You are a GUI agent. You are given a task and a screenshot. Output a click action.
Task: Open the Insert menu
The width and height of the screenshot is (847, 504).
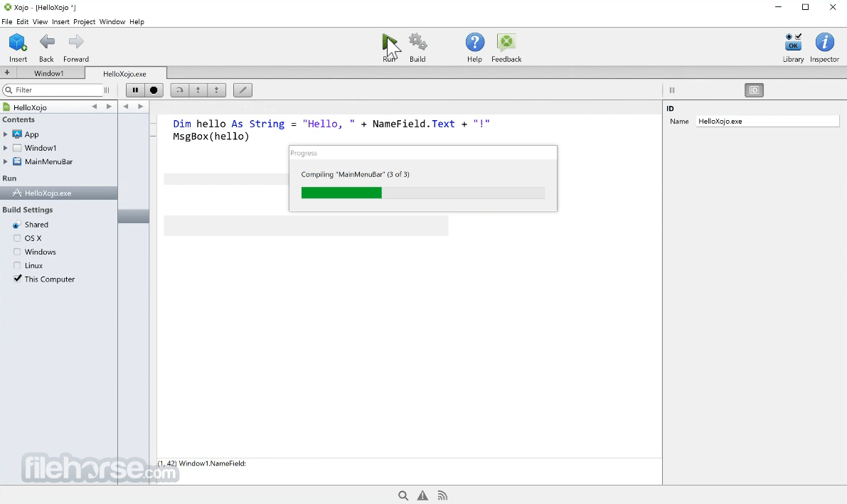[60, 21]
